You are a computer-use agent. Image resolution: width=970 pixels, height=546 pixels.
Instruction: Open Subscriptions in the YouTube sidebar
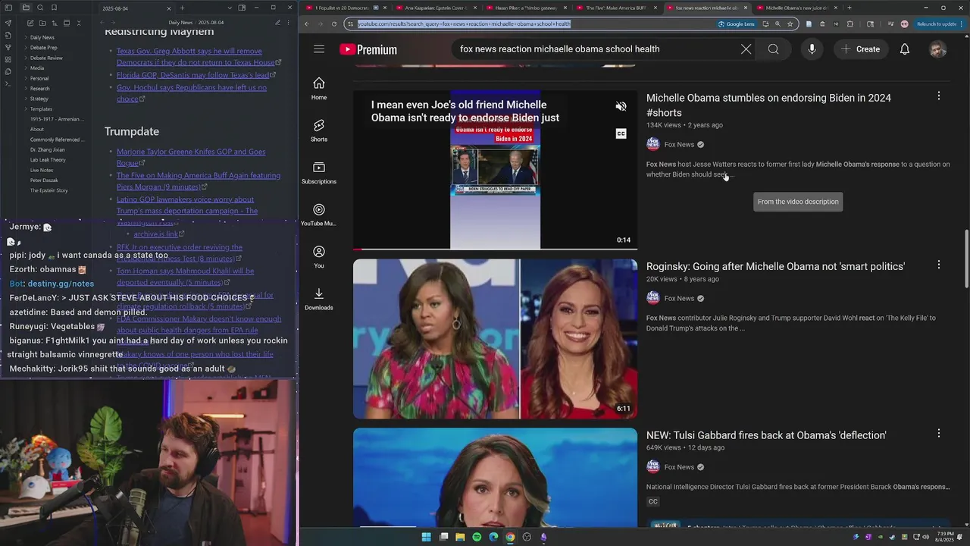pos(319,172)
